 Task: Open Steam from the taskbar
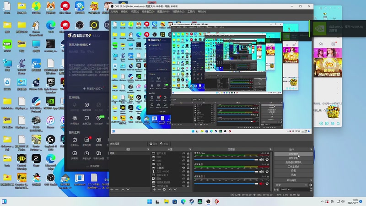[191, 201]
